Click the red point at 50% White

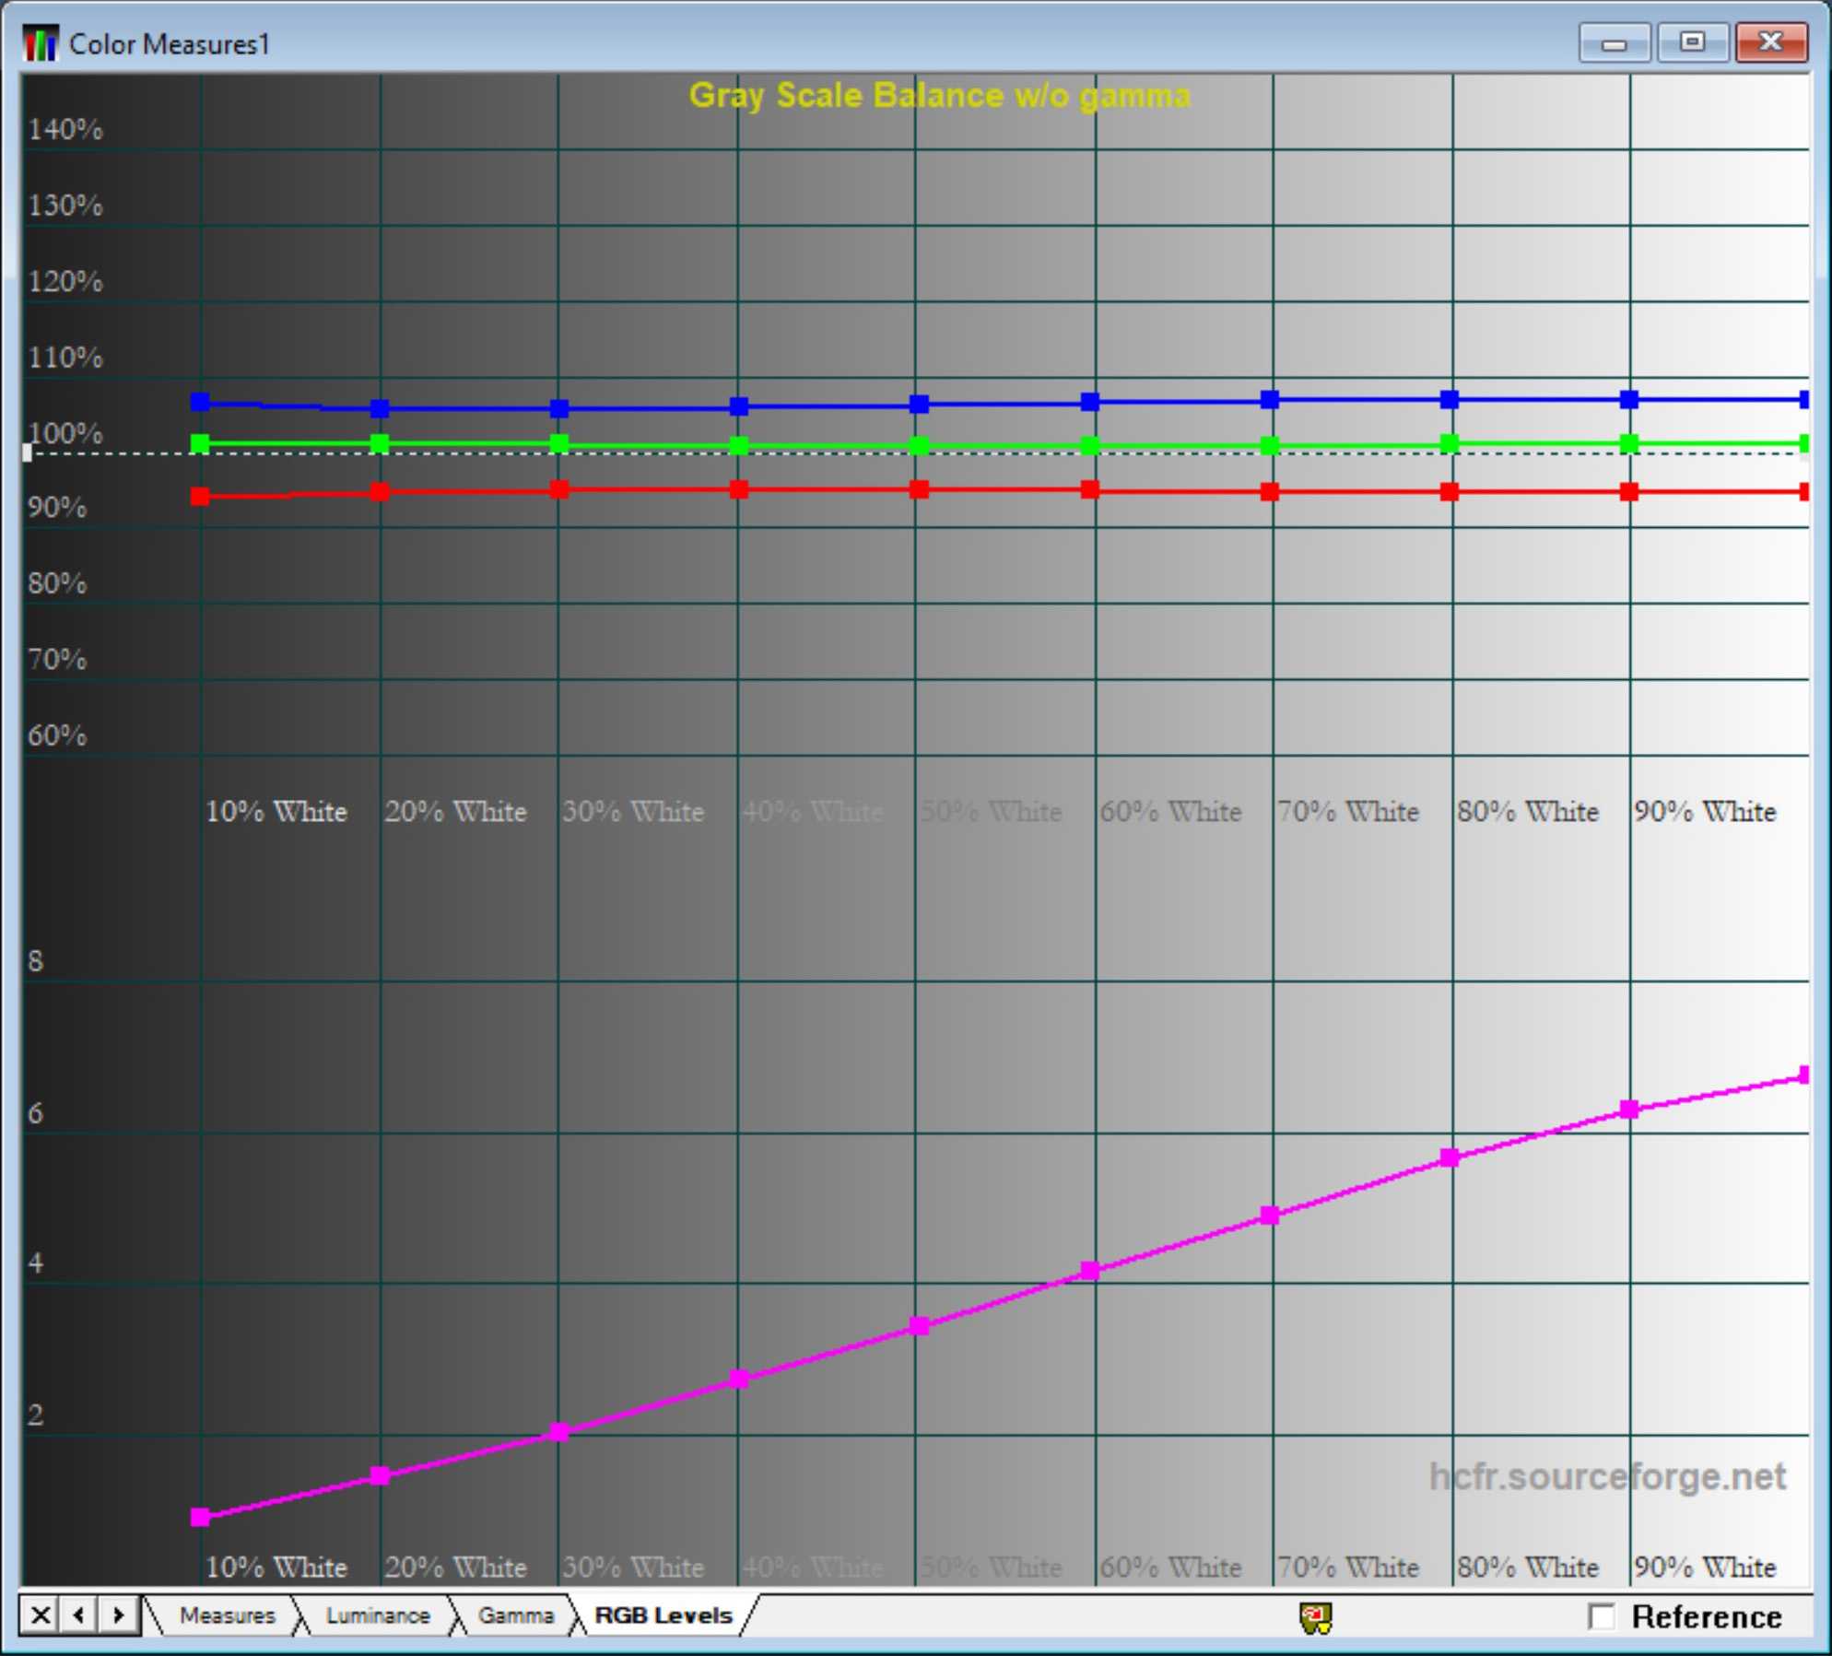[919, 488]
